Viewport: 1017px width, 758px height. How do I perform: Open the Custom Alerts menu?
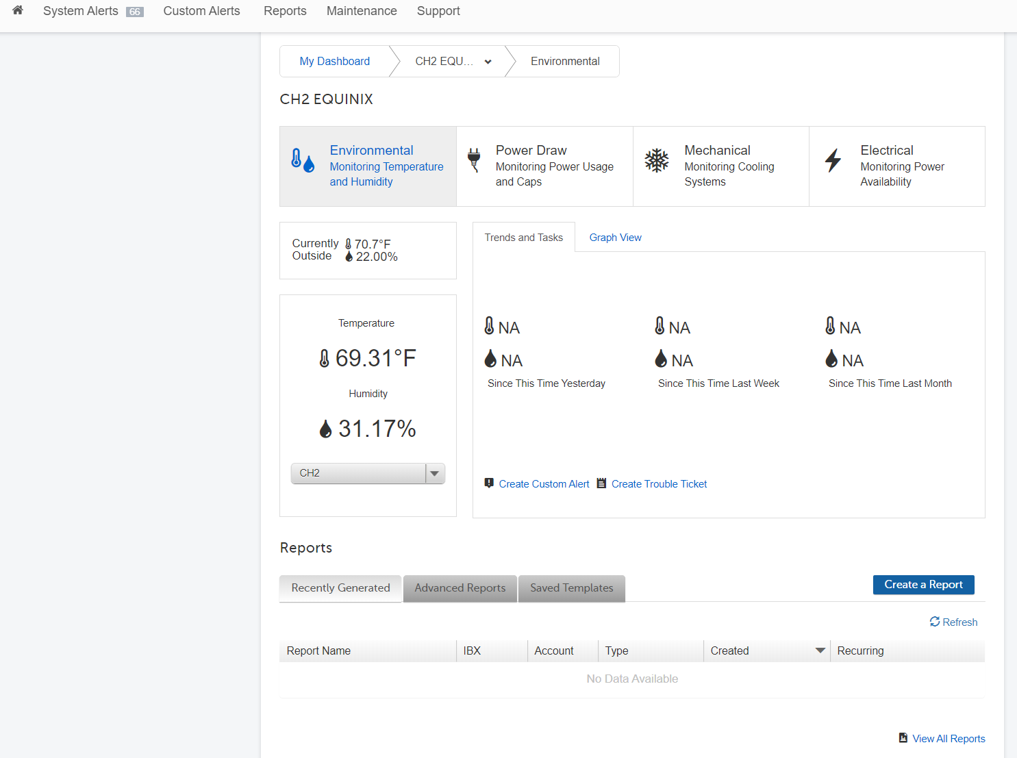pyautogui.click(x=201, y=11)
